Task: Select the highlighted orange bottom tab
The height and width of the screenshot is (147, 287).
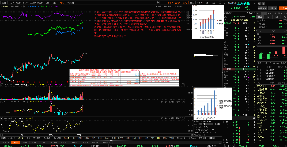Action: (16, 142)
